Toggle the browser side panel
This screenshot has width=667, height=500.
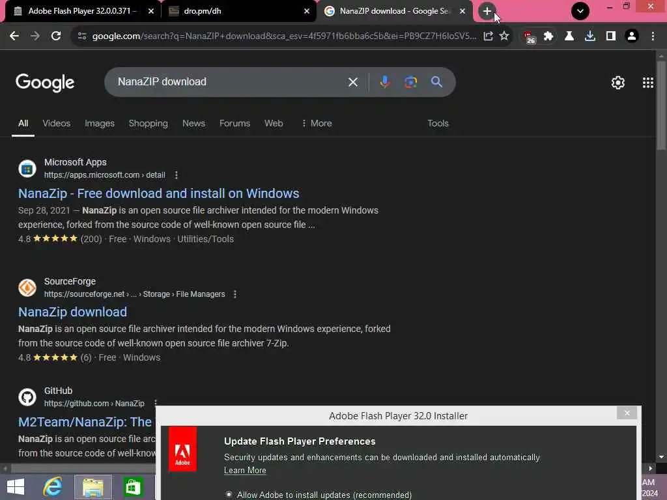pos(611,36)
